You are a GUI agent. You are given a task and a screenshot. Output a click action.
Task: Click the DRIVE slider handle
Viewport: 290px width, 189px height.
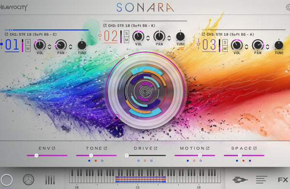click(127, 156)
